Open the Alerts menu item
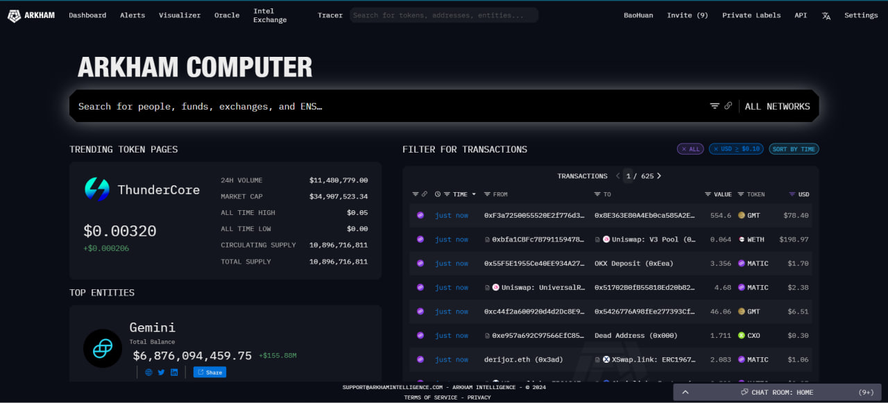 click(133, 15)
